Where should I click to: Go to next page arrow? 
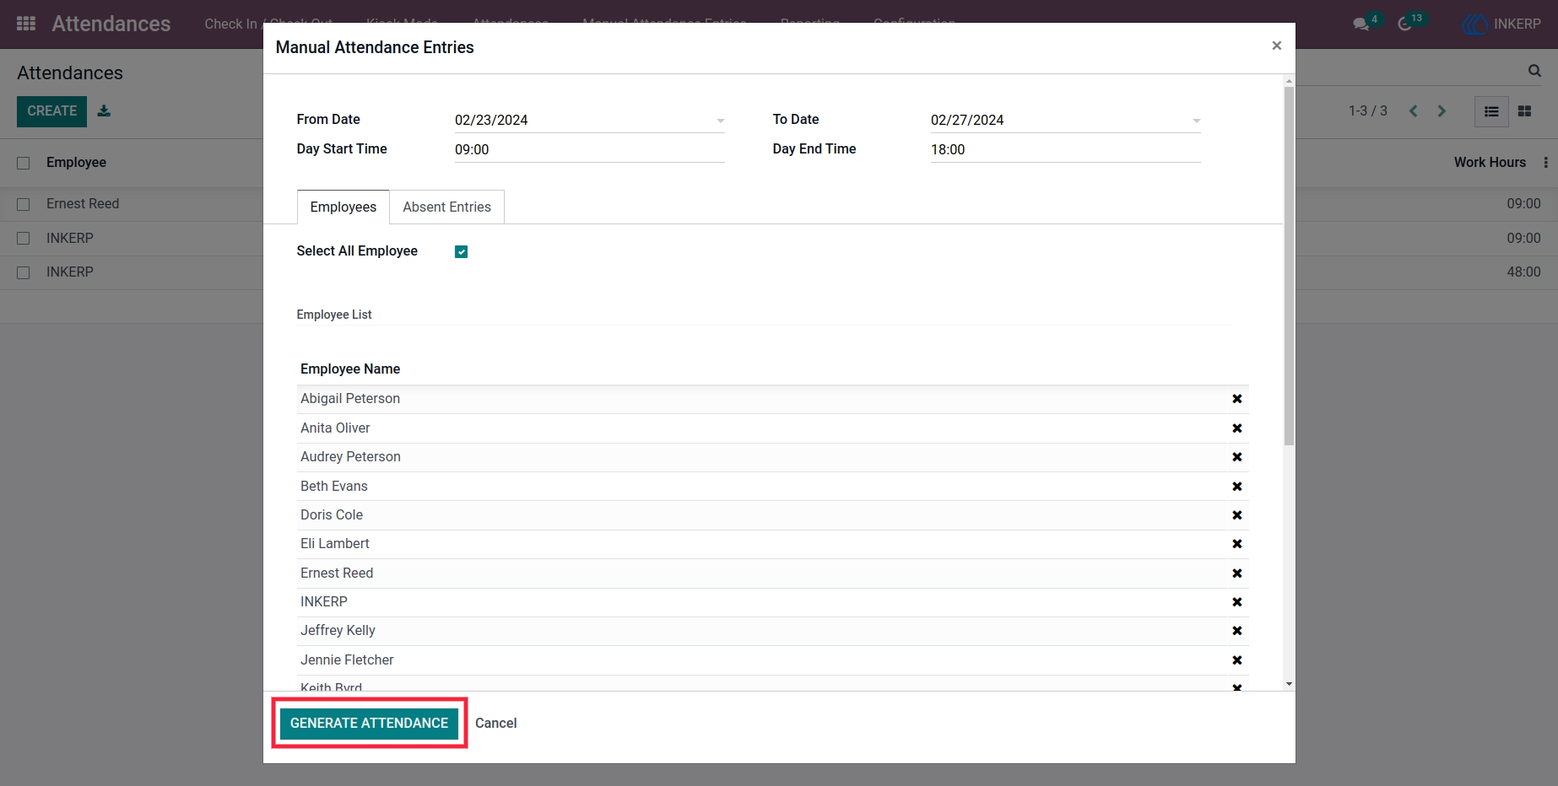click(1442, 111)
